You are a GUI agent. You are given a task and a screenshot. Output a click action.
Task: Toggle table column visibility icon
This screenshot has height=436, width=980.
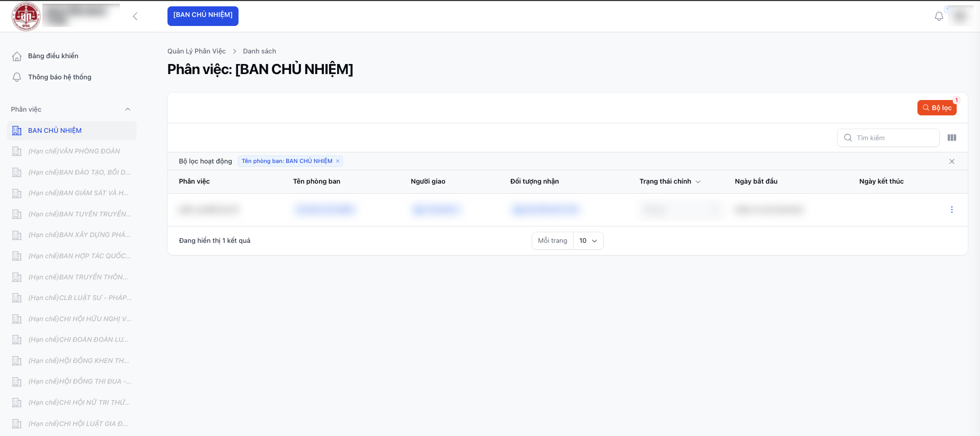click(x=952, y=138)
